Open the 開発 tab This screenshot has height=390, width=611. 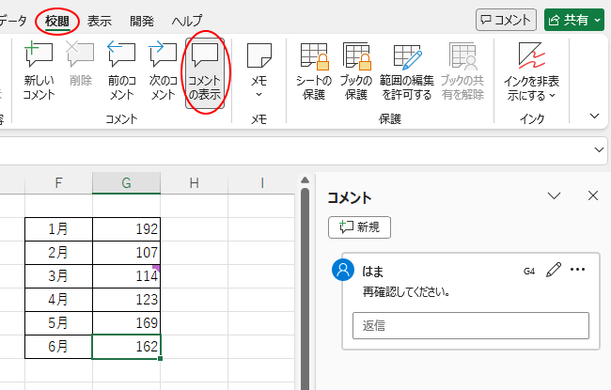142,21
